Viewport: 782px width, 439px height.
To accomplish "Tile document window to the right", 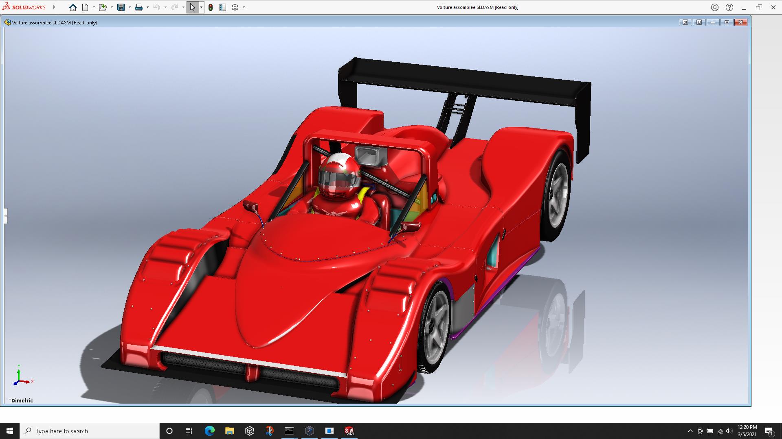I will tap(699, 22).
